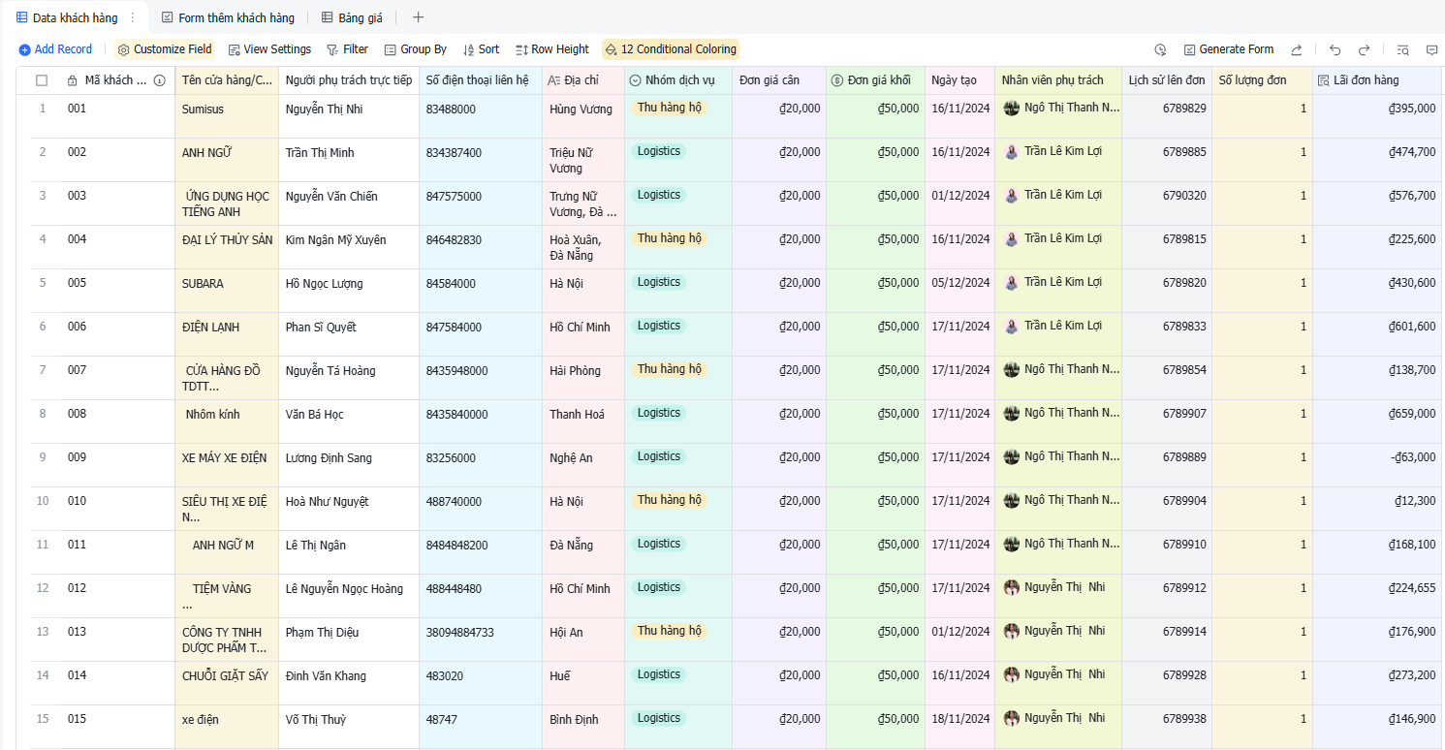The image size is (1445, 750).
Task: Open 12 Conditional Coloring rules
Action: click(670, 49)
